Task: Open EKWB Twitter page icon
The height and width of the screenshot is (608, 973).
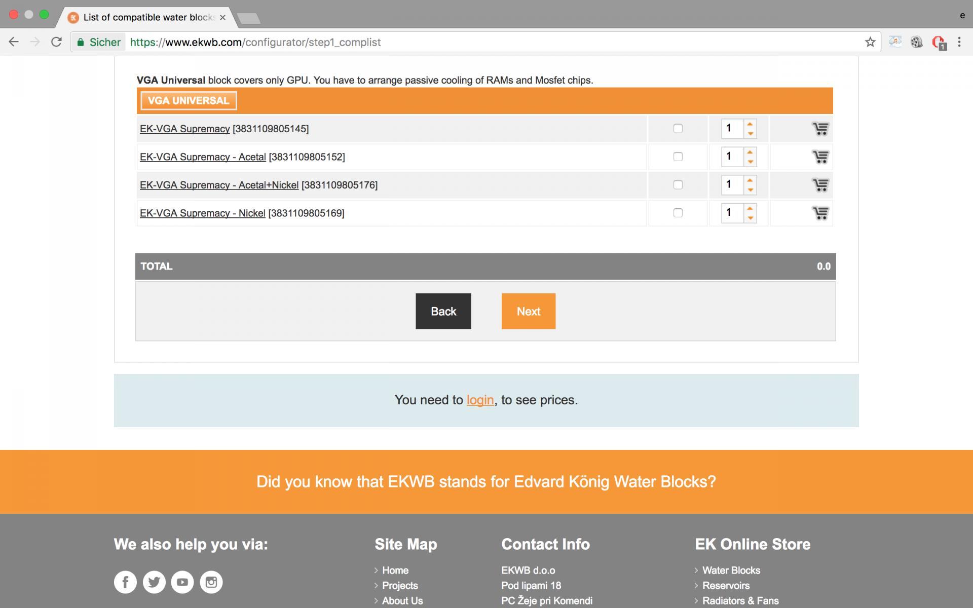Action: pos(154,582)
